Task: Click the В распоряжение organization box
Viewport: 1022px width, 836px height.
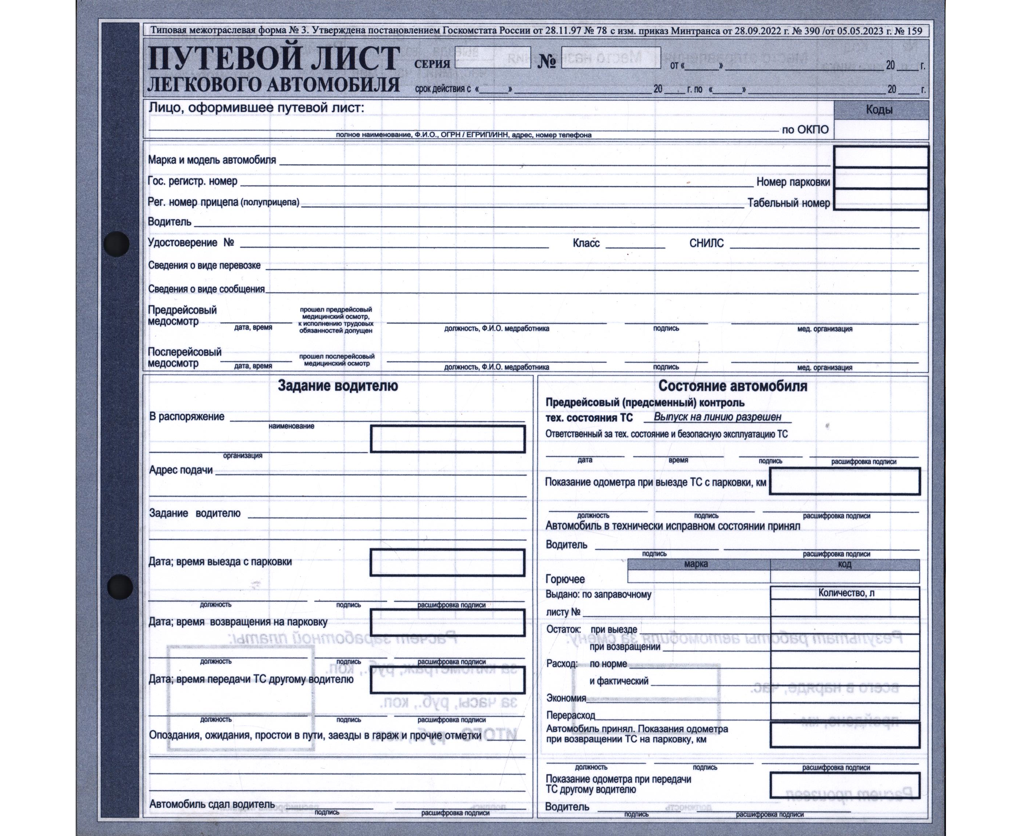Action: click(447, 439)
